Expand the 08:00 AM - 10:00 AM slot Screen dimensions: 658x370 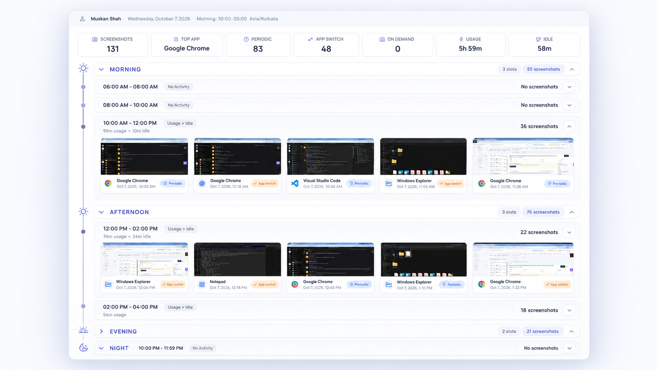coord(569,105)
